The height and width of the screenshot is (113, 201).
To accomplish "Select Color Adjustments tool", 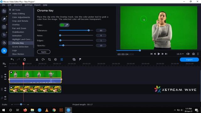I will pyautogui.click(x=21, y=17).
